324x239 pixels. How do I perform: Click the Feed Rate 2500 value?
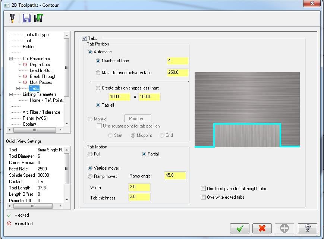point(43,169)
